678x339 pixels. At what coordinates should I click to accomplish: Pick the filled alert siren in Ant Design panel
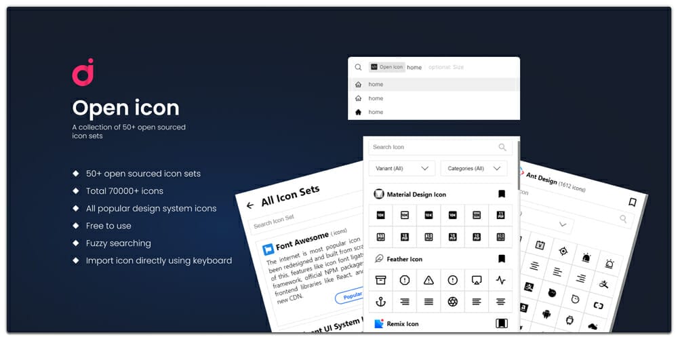[586, 258]
